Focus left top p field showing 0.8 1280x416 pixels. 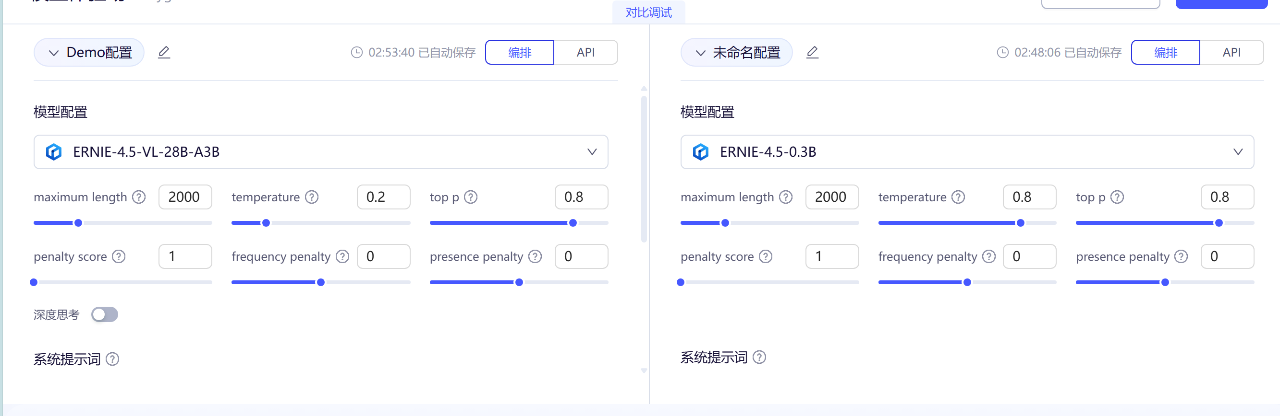click(x=581, y=197)
